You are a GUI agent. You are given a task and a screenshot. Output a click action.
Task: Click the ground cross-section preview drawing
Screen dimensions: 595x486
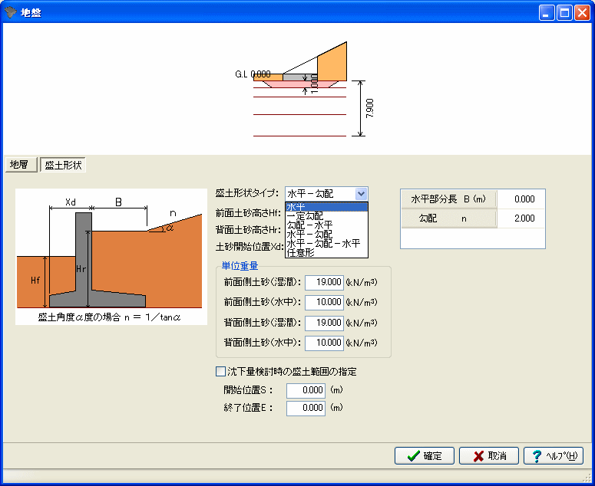coord(299,89)
